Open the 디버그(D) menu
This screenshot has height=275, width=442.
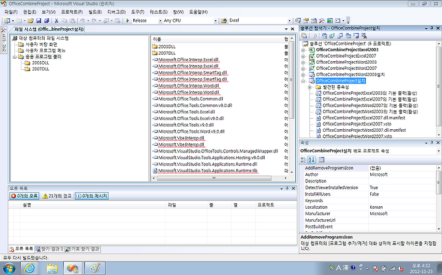click(x=117, y=12)
